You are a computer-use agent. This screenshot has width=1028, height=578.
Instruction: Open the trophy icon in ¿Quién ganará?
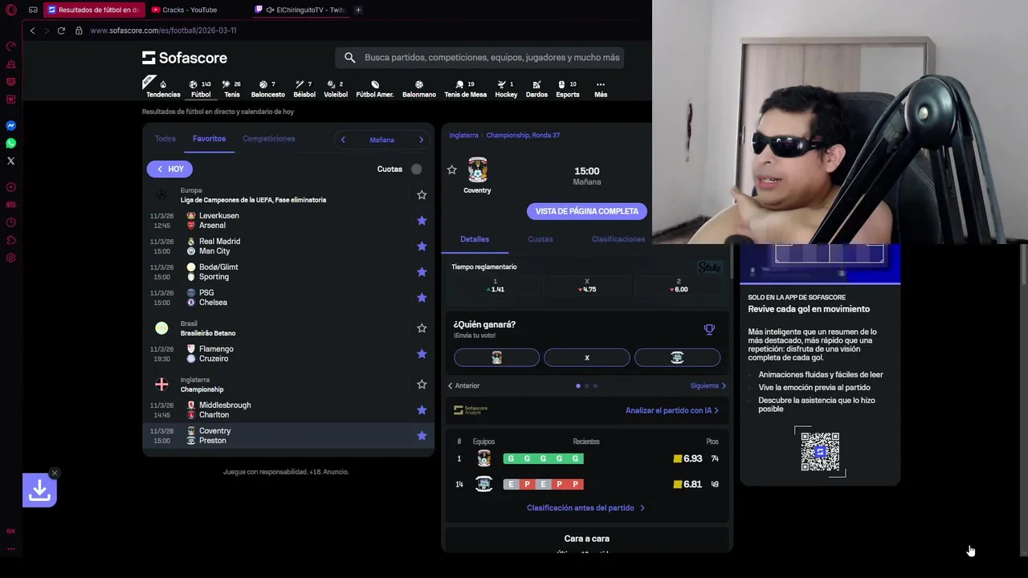709,330
